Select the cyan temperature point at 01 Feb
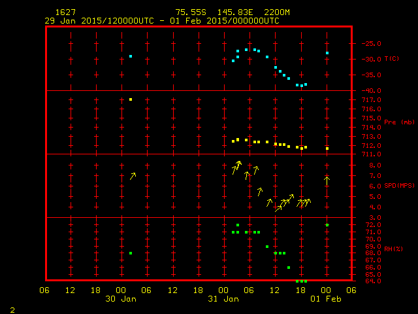The height and width of the screenshot is (314, 418). point(327,53)
